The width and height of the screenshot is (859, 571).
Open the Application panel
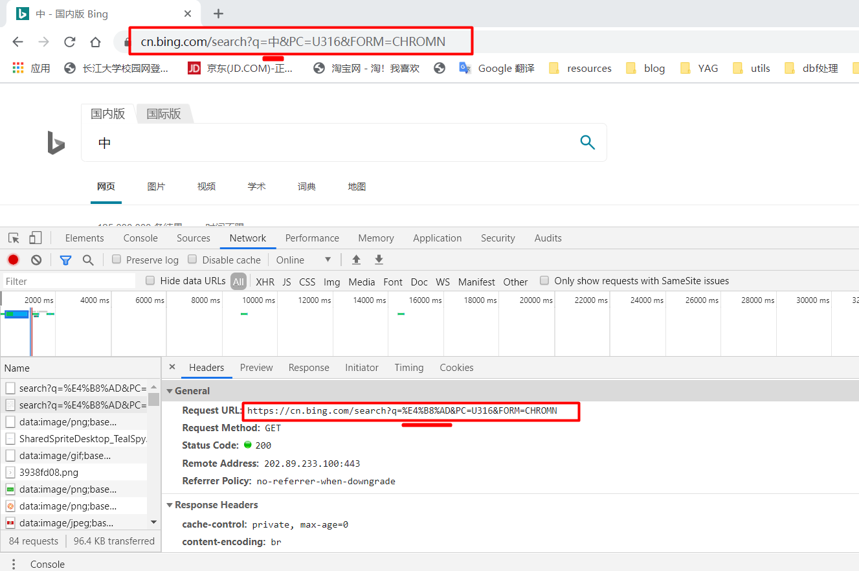[x=438, y=238]
